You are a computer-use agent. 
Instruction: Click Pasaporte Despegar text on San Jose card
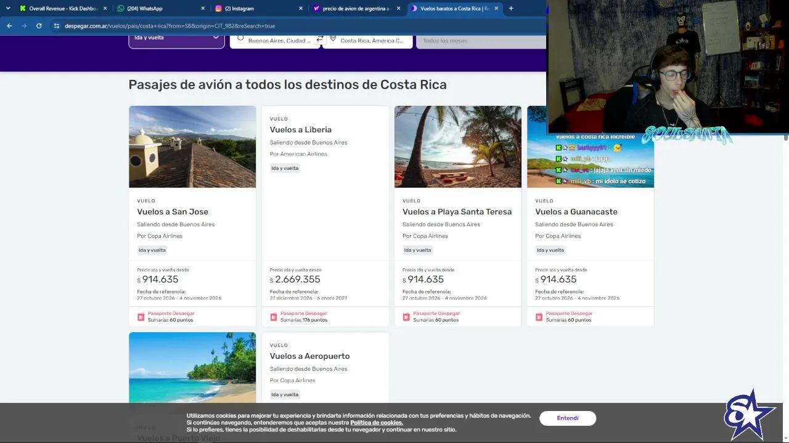tap(171, 313)
